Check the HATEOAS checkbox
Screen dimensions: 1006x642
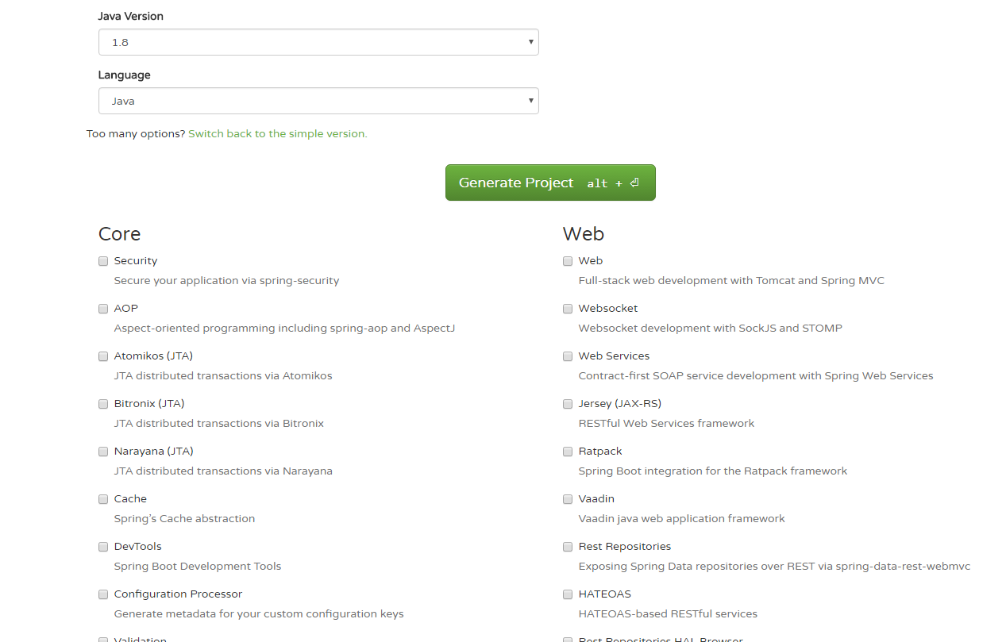568,594
